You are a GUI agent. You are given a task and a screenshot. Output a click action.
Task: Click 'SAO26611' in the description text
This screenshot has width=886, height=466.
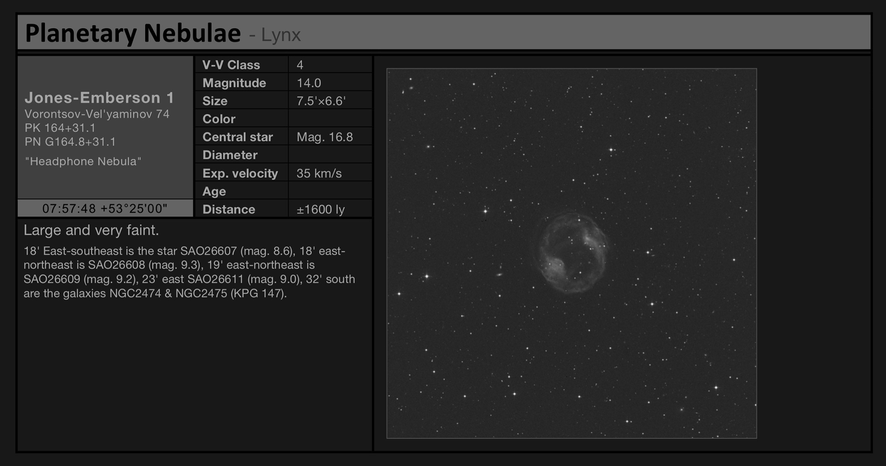click(215, 280)
